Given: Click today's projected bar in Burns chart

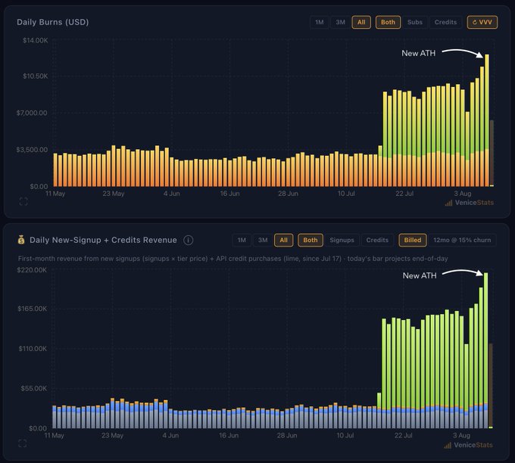Looking at the screenshot, I should click(492, 154).
